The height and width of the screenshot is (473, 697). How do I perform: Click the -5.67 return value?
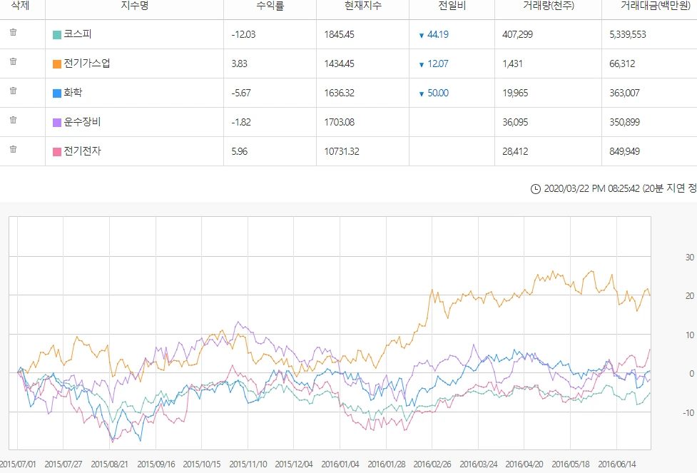point(241,93)
